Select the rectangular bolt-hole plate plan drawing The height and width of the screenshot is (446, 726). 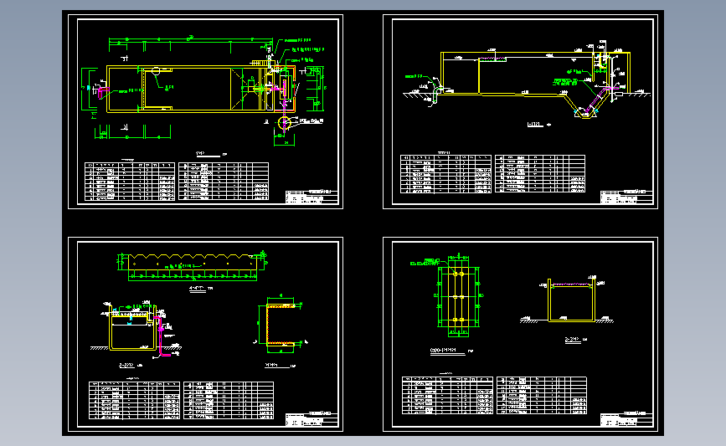coord(458,296)
